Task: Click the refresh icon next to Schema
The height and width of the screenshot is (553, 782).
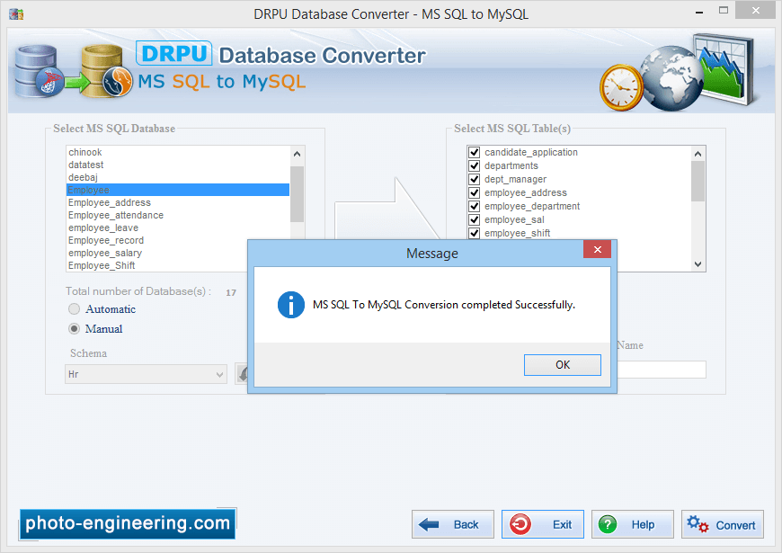Action: coord(242,374)
